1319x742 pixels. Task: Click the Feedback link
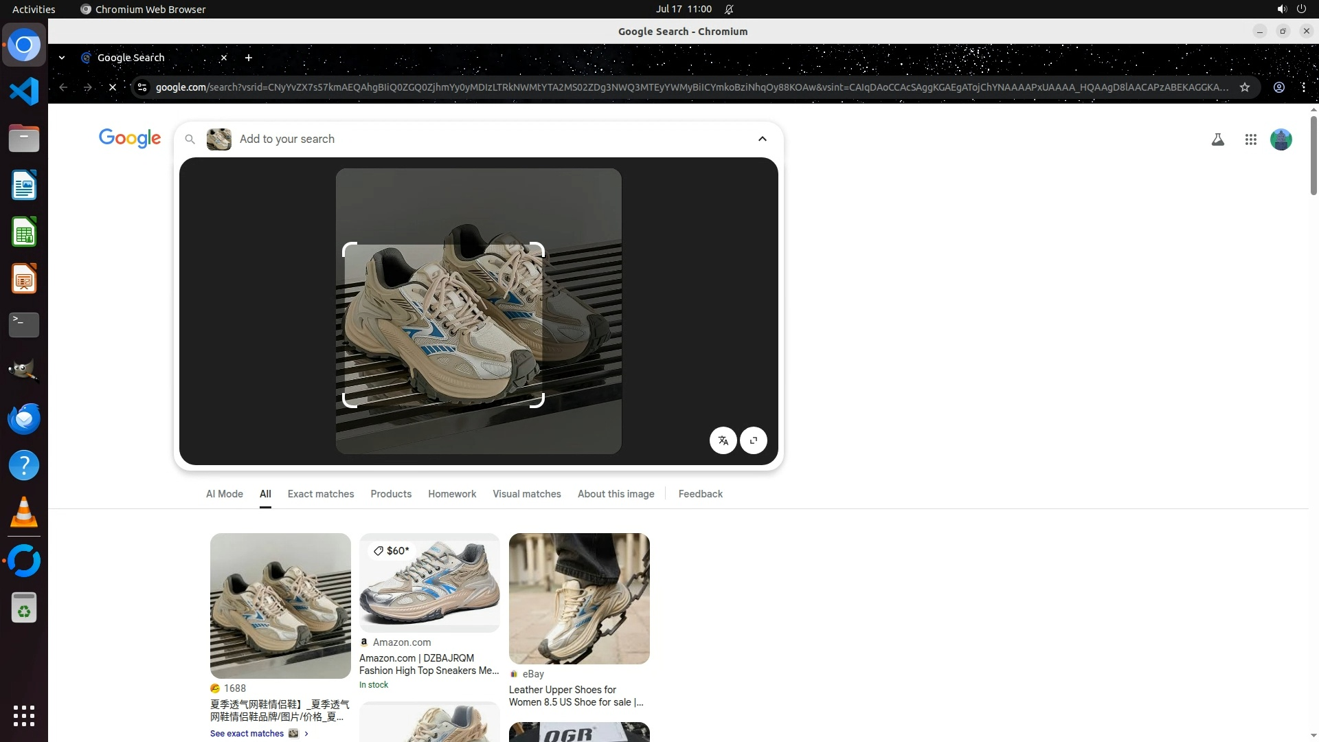(700, 494)
